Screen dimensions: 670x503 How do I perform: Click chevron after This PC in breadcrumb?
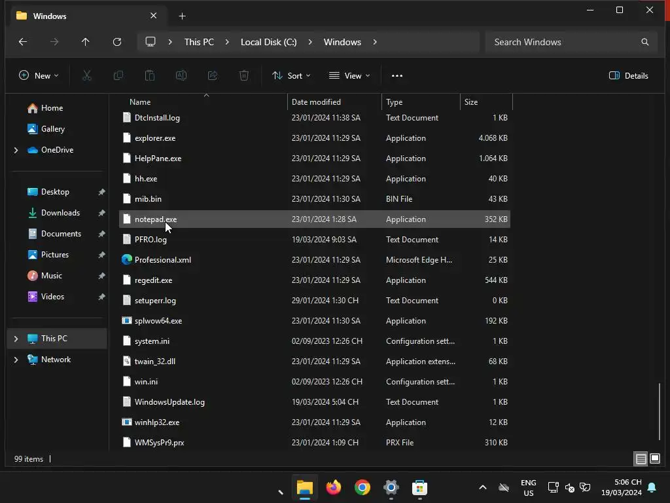[x=227, y=42]
